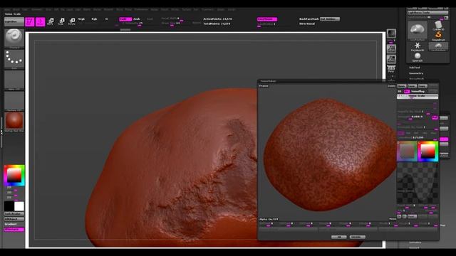Image resolution: width=456 pixels, height=256 pixels.
Task: Toggle the M material channel
Action: pyautogui.click(x=106, y=19)
